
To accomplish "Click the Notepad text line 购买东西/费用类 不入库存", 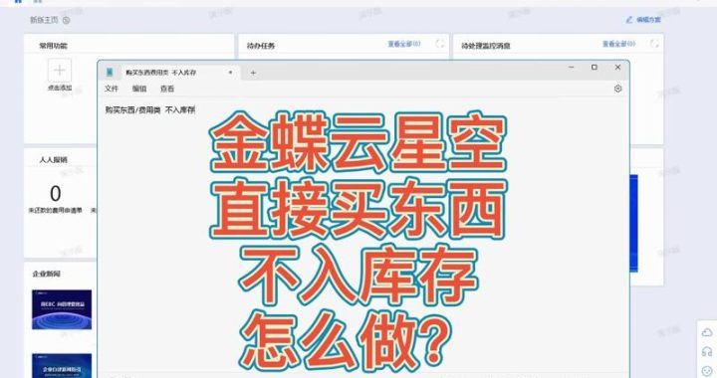I will point(150,110).
